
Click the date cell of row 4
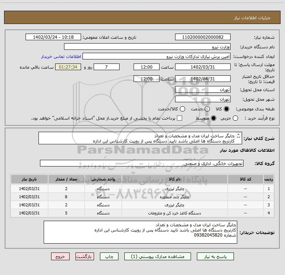29,213
